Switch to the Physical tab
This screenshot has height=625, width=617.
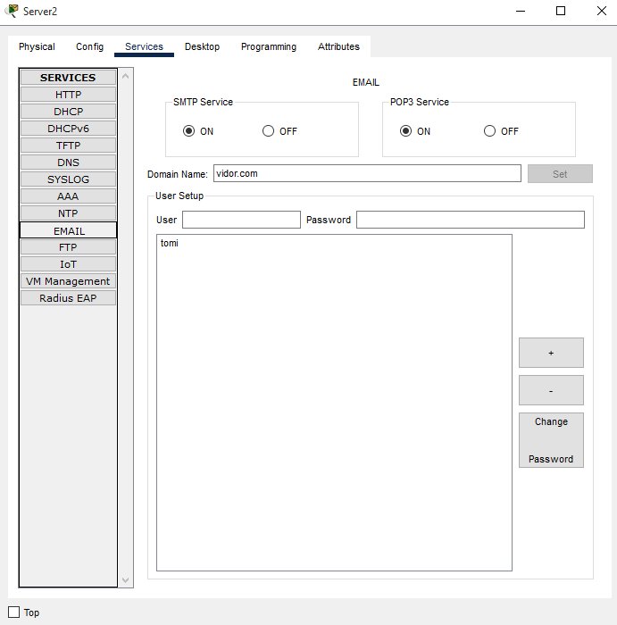(37, 46)
